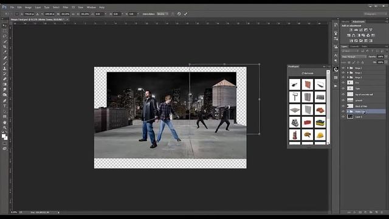This screenshot has width=389, height=219.
Task: Select the Eyedropper tool
Action: [4, 52]
